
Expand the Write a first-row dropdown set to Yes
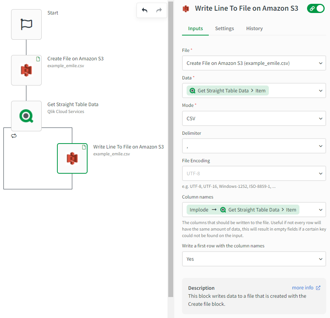tap(254, 259)
